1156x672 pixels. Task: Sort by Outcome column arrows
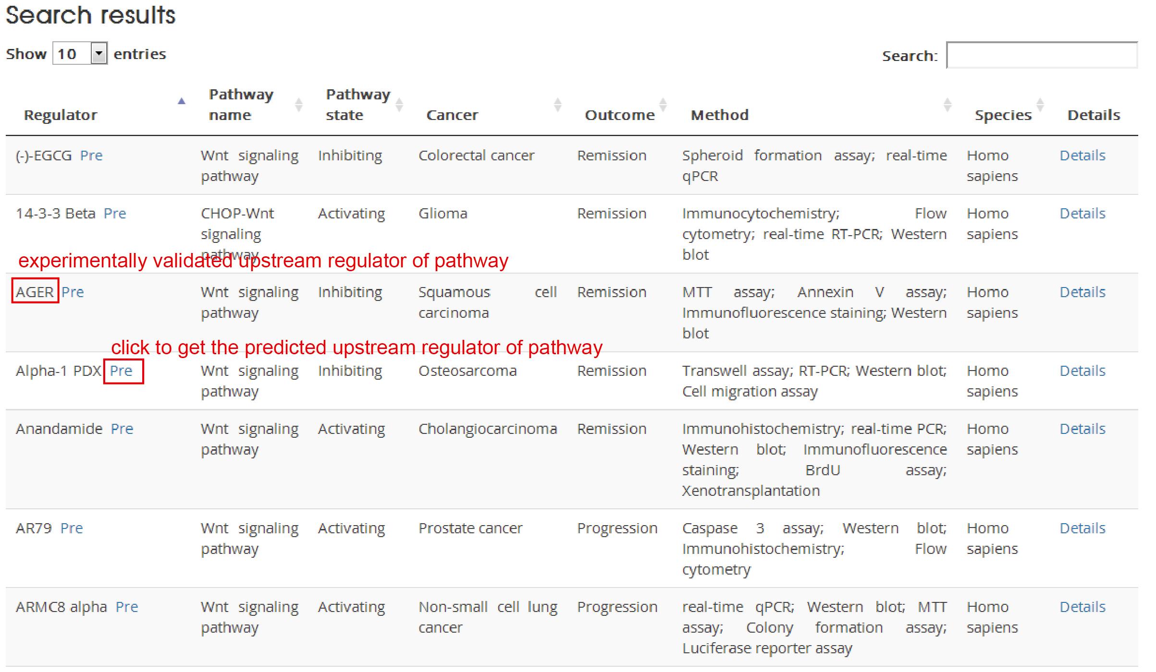pyautogui.click(x=663, y=105)
